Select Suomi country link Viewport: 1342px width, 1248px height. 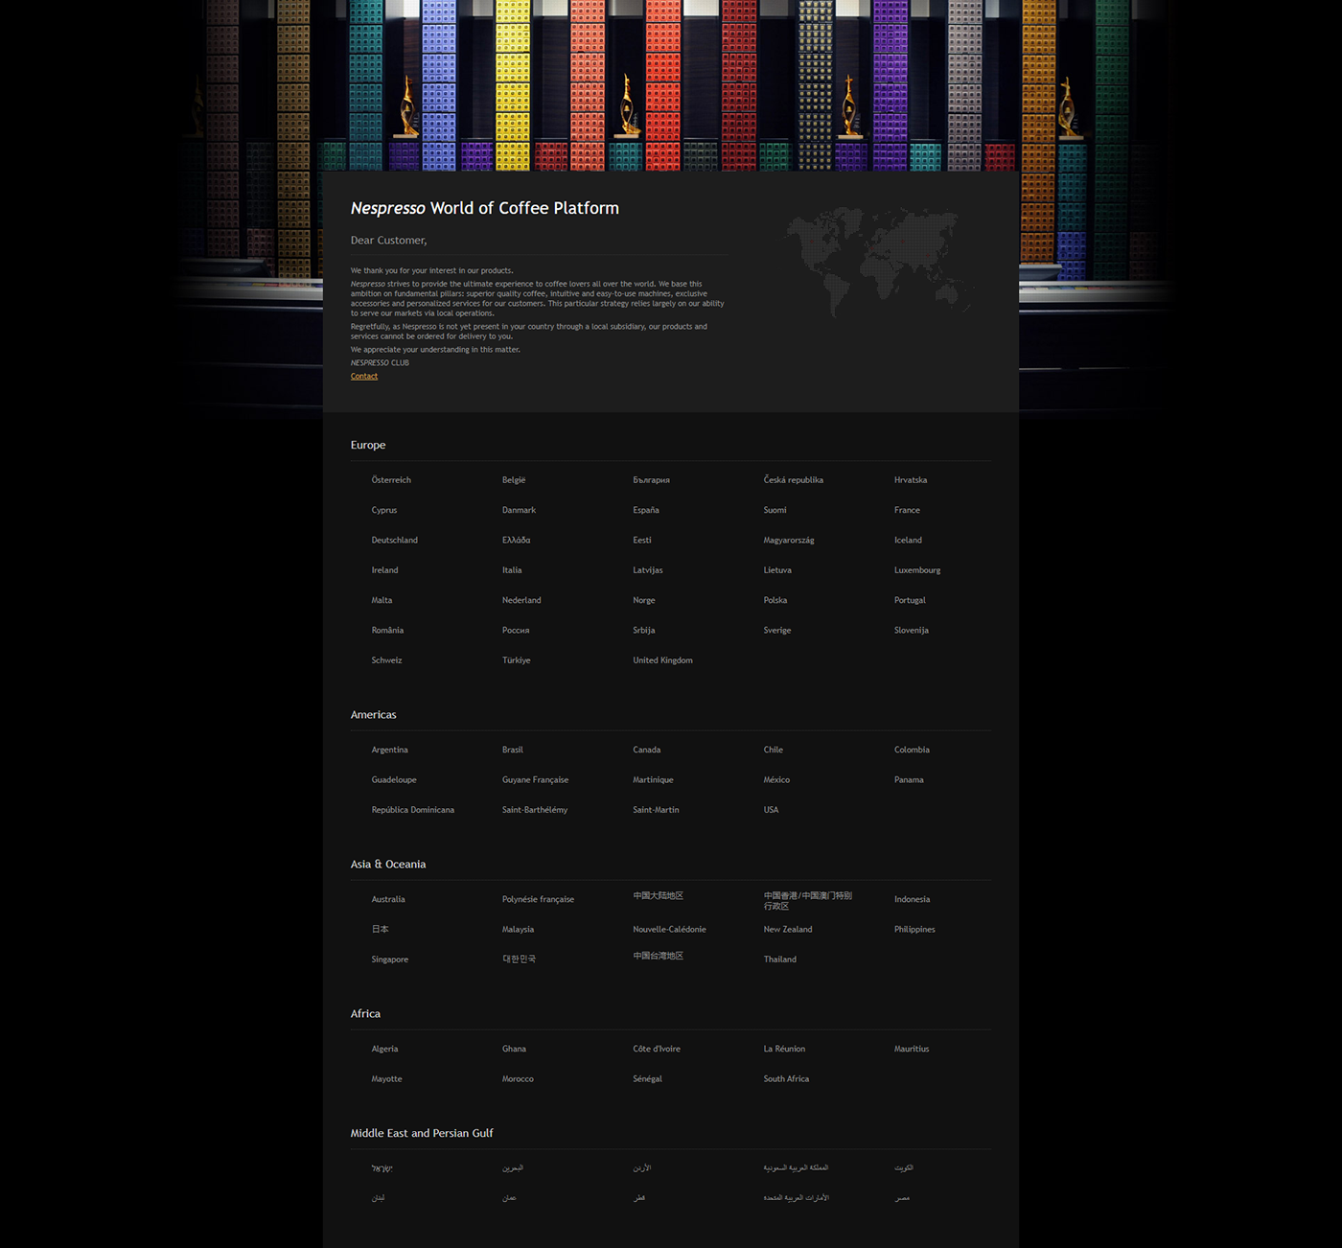pos(775,510)
